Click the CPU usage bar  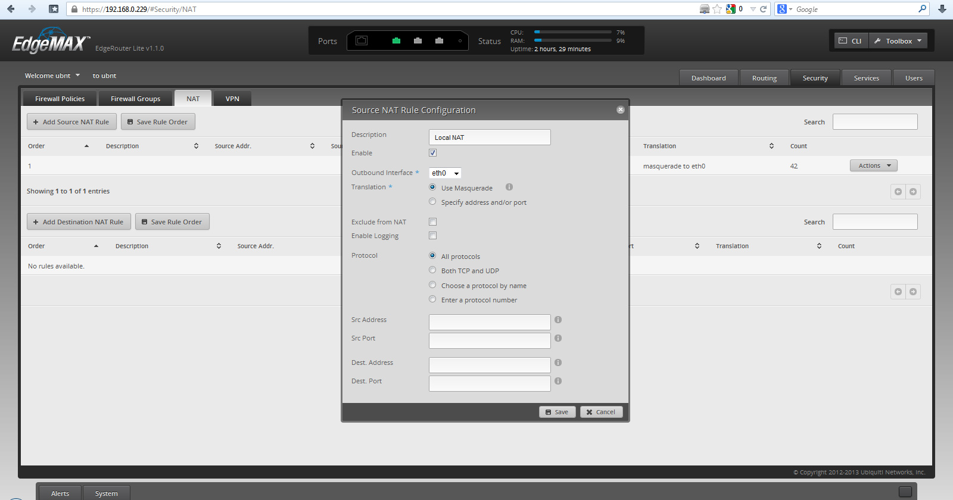coord(572,32)
